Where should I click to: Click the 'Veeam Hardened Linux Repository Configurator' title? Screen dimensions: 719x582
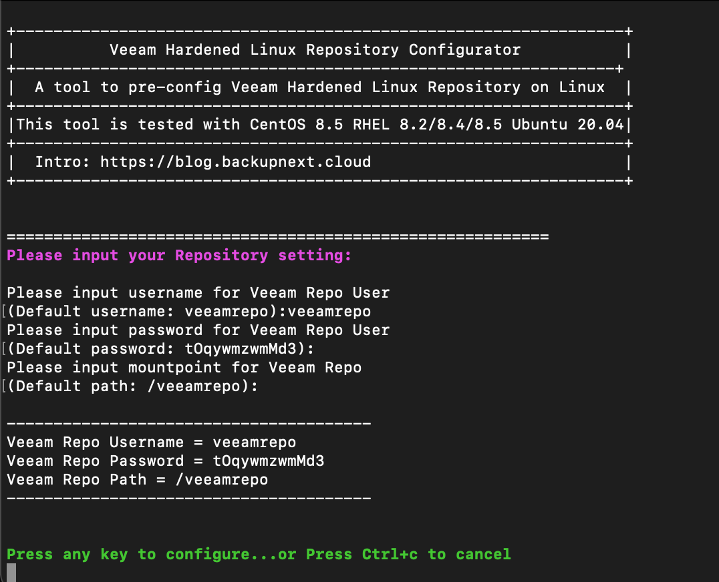[x=315, y=49]
